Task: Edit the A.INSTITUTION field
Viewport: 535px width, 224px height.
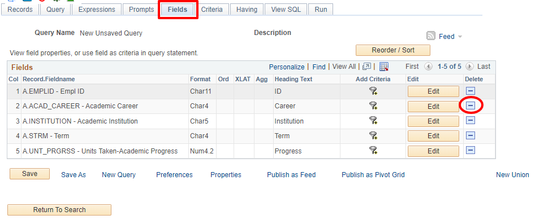Action: [x=433, y=121]
